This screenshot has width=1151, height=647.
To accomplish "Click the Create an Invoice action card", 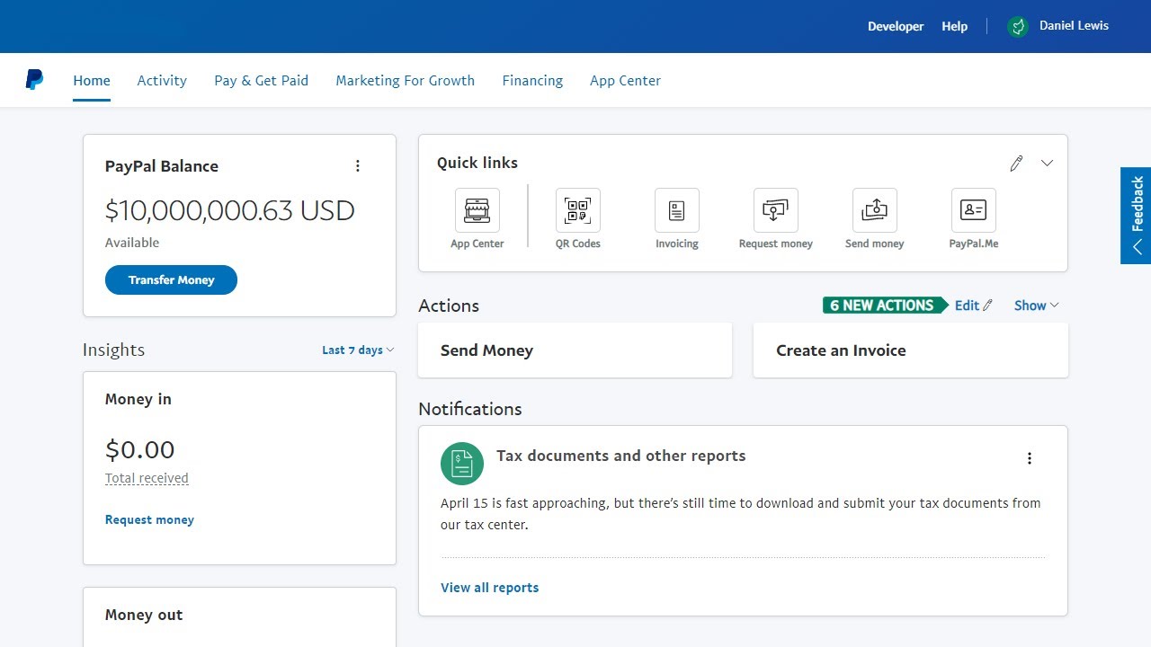I will pos(911,350).
